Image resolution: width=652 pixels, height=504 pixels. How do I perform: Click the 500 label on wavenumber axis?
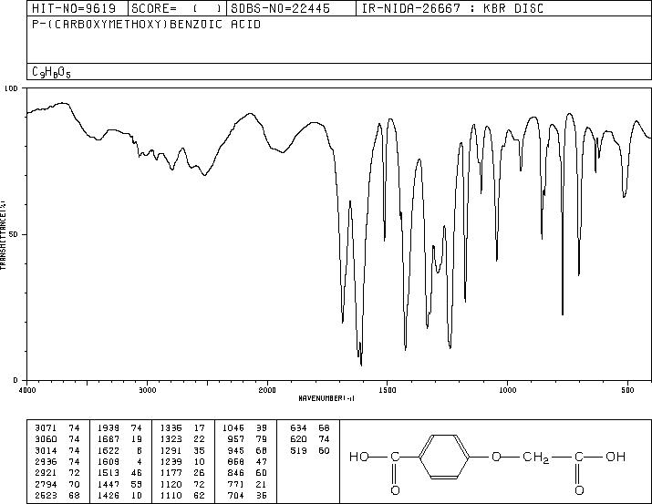coord(627,390)
